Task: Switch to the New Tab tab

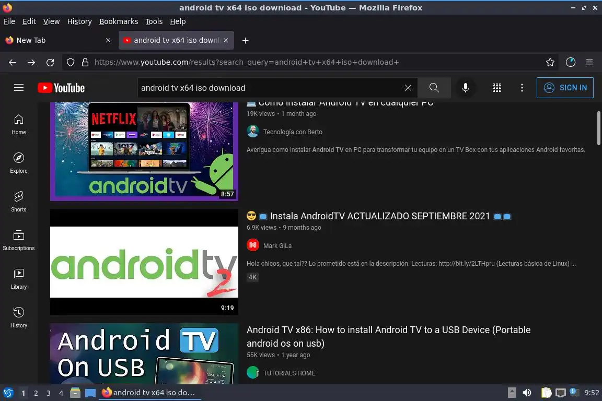Action: (59, 40)
